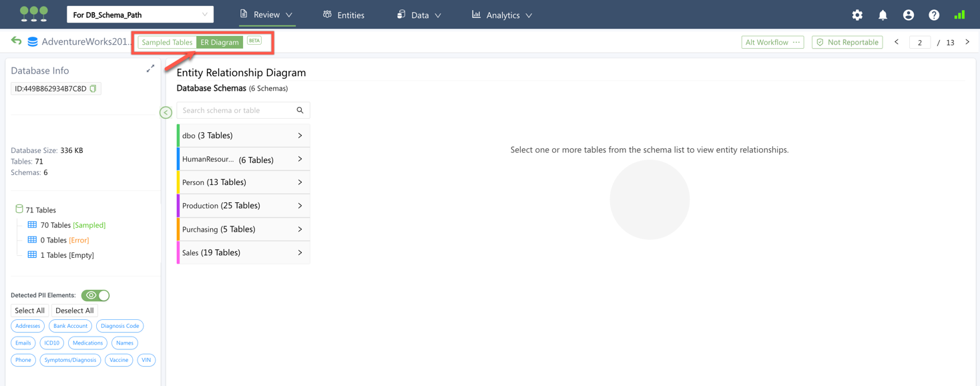This screenshot has width=980, height=386.
Task: Switch to the Sampled Tables tab
Action: pos(167,42)
